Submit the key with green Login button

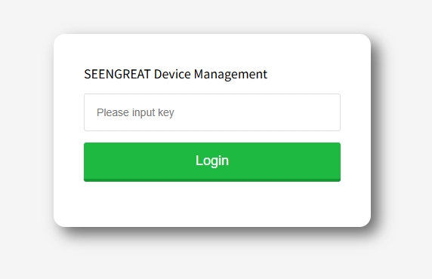click(x=212, y=162)
